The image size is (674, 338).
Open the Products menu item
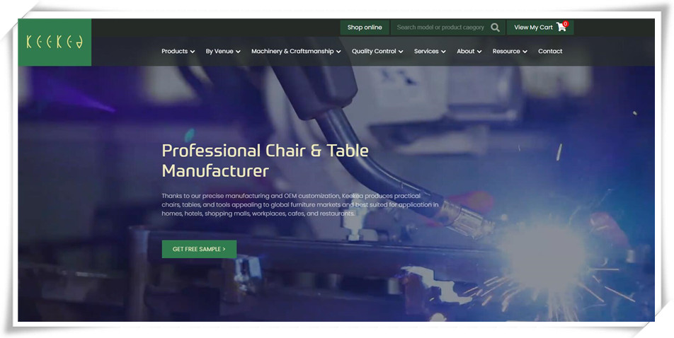174,51
